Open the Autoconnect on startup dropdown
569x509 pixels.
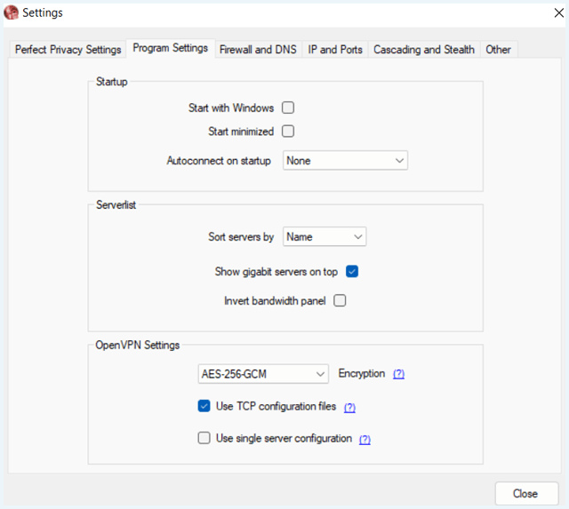(x=345, y=161)
